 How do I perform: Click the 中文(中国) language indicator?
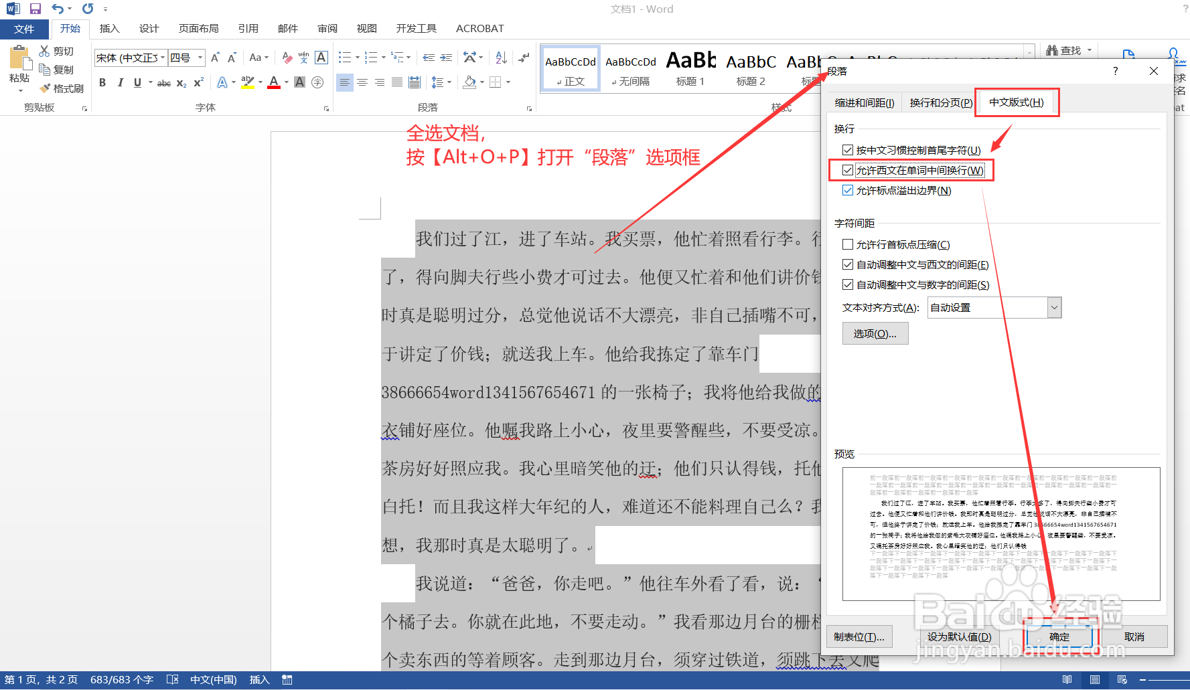[214, 680]
